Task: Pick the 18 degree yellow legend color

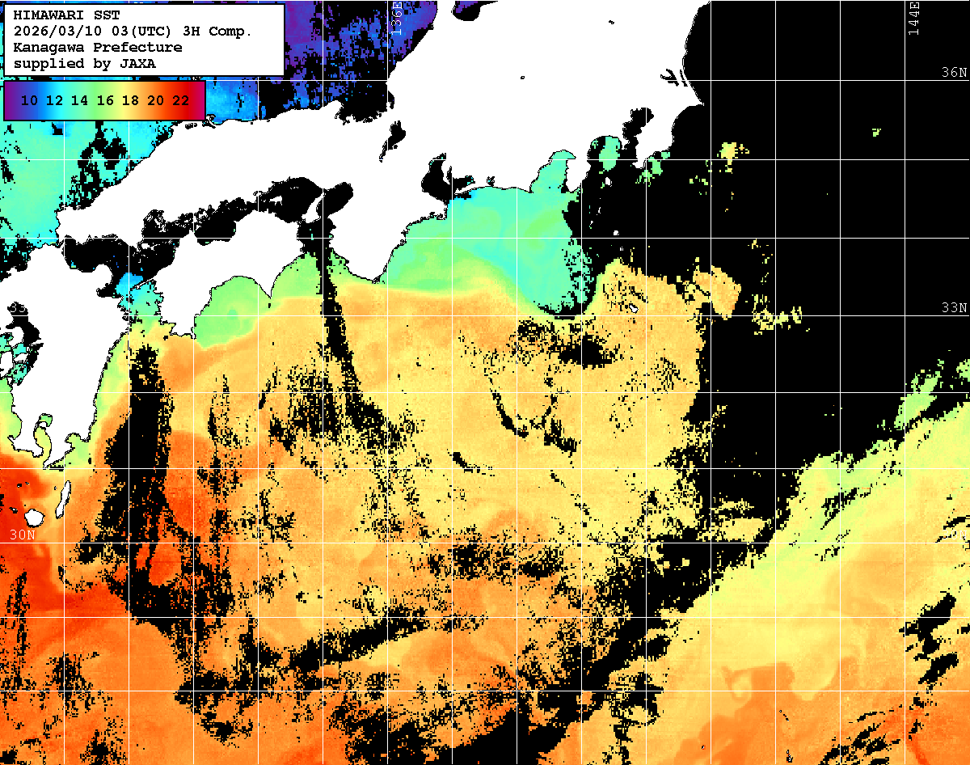Action: [130, 100]
